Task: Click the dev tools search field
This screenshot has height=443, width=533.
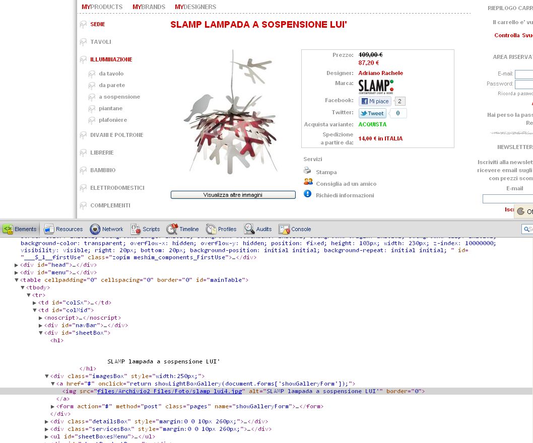Action: (x=527, y=230)
